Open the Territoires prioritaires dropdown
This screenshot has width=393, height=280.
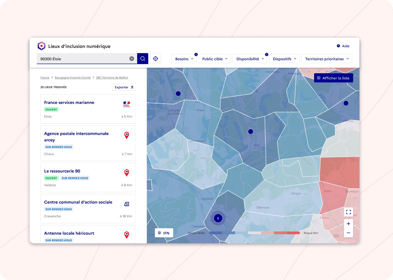click(326, 58)
